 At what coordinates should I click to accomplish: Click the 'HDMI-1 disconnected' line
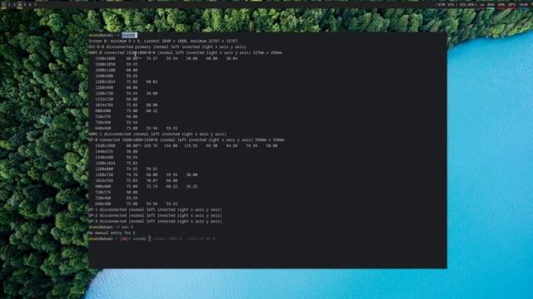pyautogui.click(x=157, y=134)
